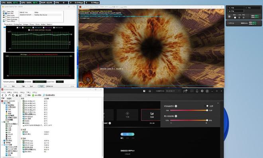Click the 5800 RPM fan speed readout

[127, 150]
